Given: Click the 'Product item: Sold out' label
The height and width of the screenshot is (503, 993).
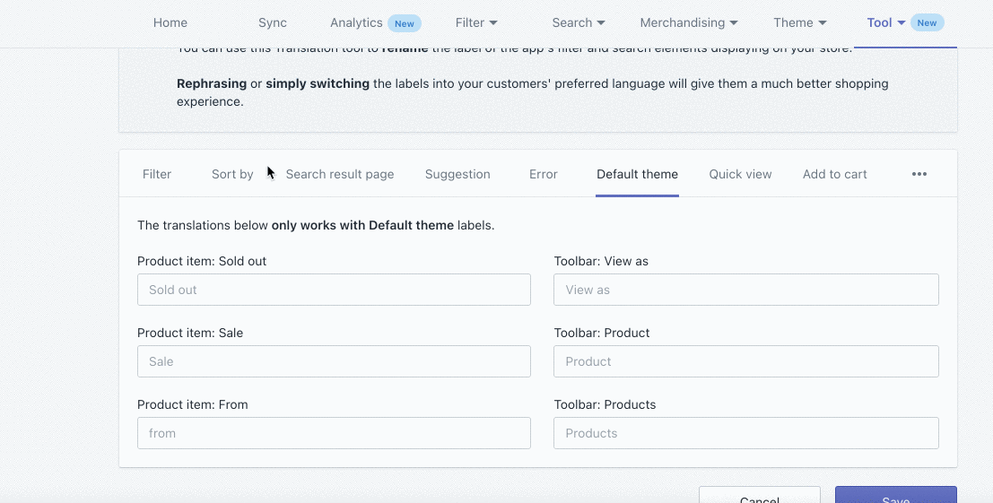Looking at the screenshot, I should pos(202,261).
